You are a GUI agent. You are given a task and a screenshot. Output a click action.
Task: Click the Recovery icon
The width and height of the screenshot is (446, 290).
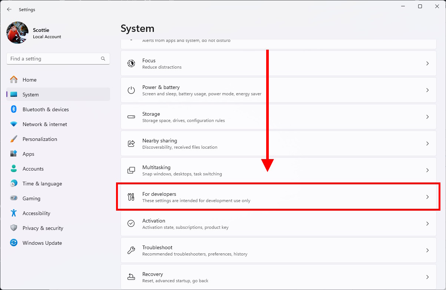(x=131, y=277)
